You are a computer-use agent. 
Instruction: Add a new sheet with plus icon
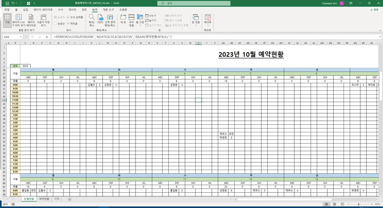click(70, 199)
